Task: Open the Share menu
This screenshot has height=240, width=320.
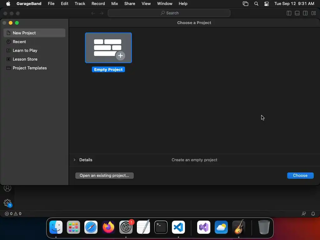Action: coord(130,3)
